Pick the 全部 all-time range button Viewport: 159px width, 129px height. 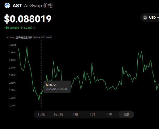coord(126,114)
